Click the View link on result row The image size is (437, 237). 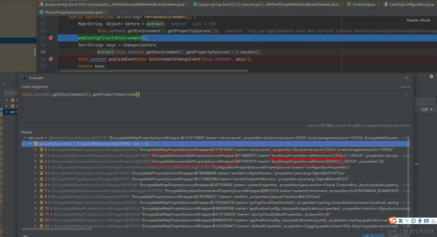[406, 138]
